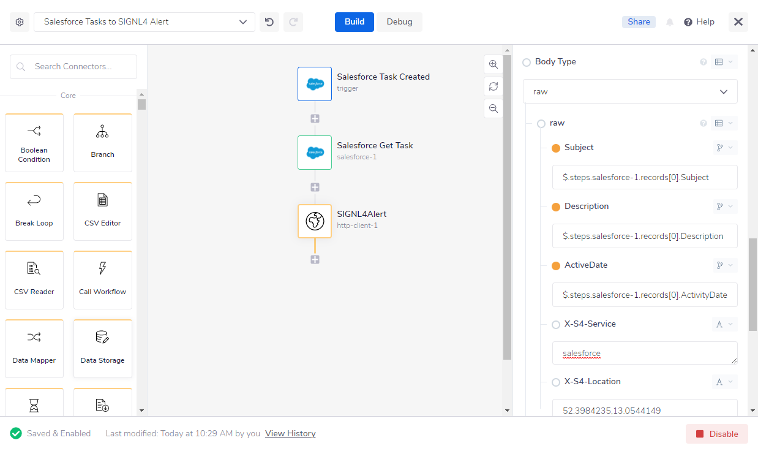Click the Disable workflow button

click(x=717, y=434)
